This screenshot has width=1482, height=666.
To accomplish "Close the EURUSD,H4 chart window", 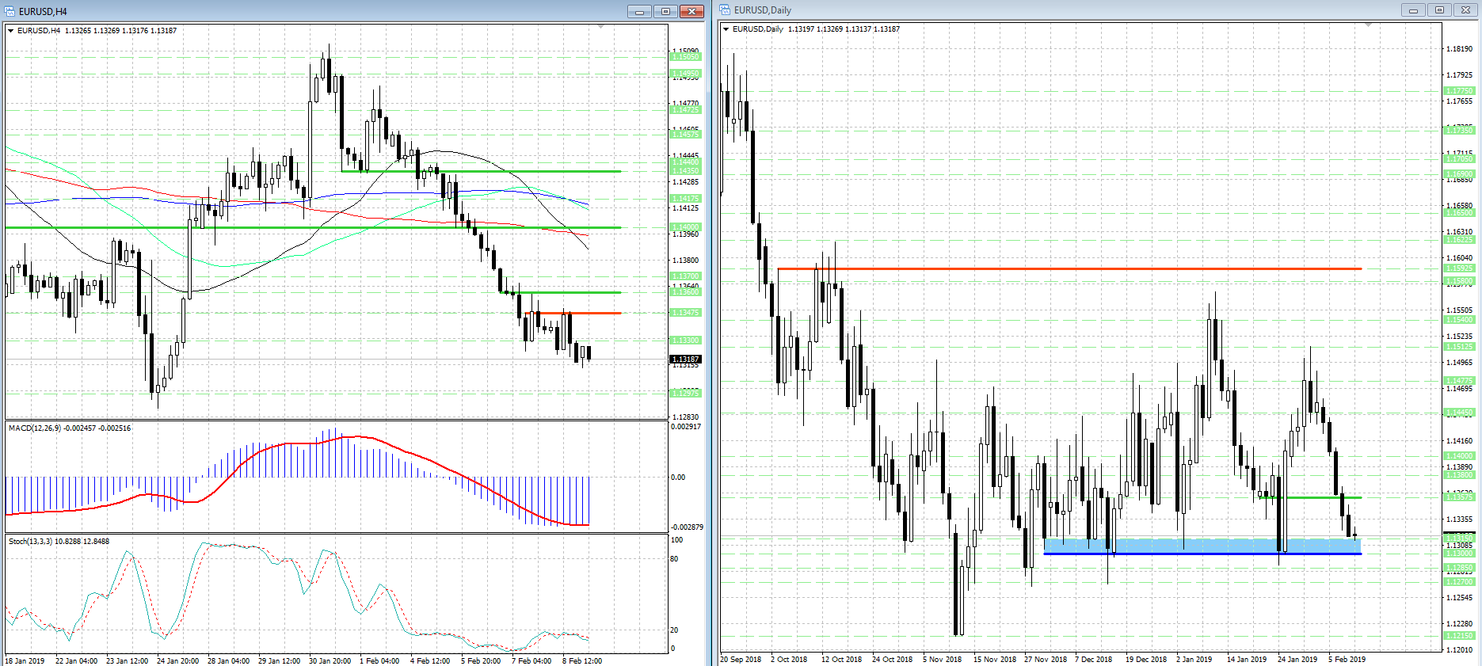I will (x=691, y=12).
